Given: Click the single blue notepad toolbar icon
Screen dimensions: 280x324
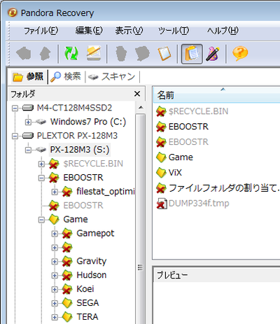Looking at the screenshot, I should pos(164,54).
